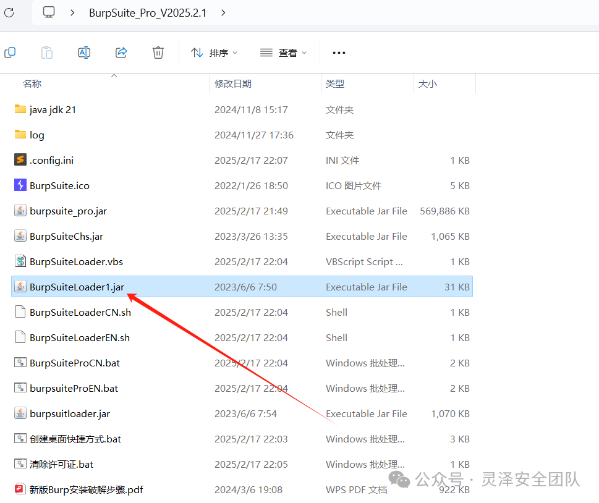Image resolution: width=599 pixels, height=503 pixels.
Task: Click the WPS PDF 文档 type cell
Action: [357, 489]
